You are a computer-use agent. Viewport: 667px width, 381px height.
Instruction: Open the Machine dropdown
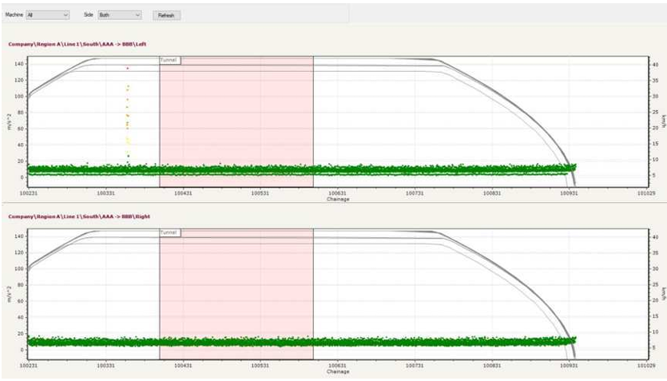click(48, 15)
